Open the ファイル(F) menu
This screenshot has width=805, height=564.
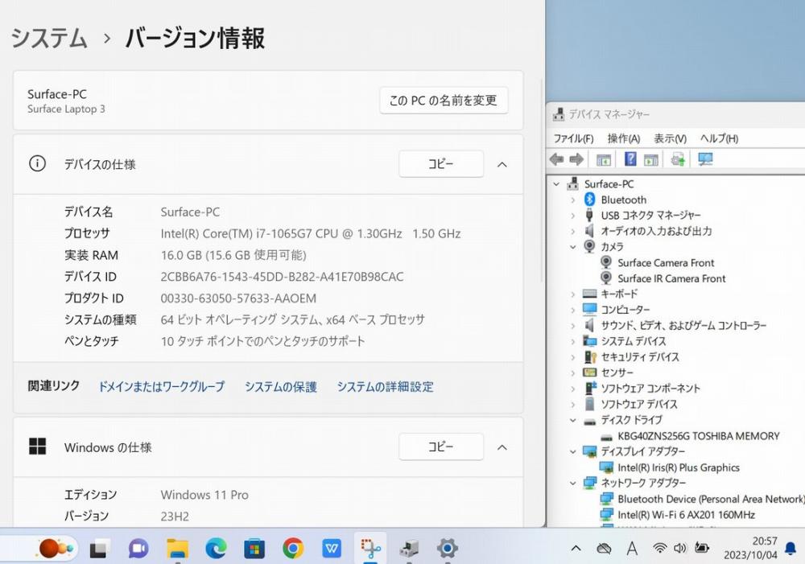point(573,138)
